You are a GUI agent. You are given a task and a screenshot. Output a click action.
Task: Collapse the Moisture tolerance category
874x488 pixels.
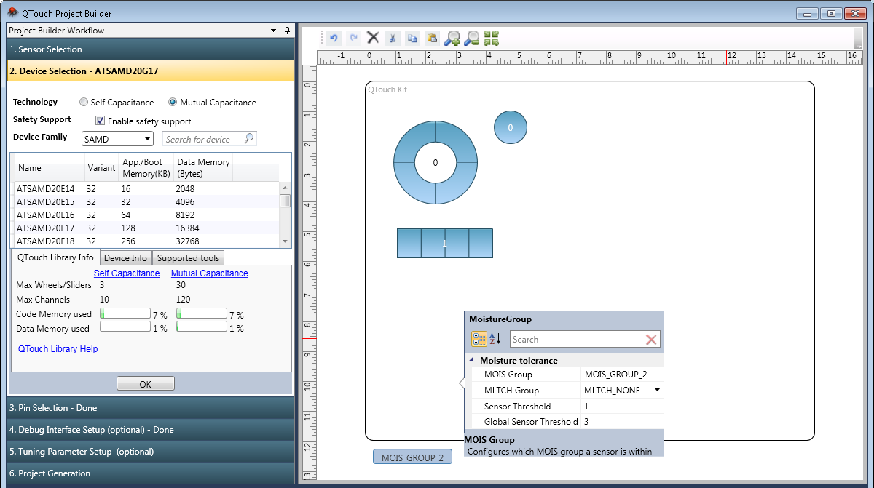[471, 360]
